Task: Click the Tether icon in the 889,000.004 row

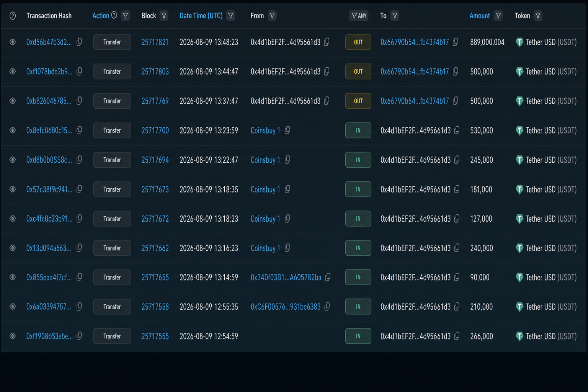Action: coord(519,42)
